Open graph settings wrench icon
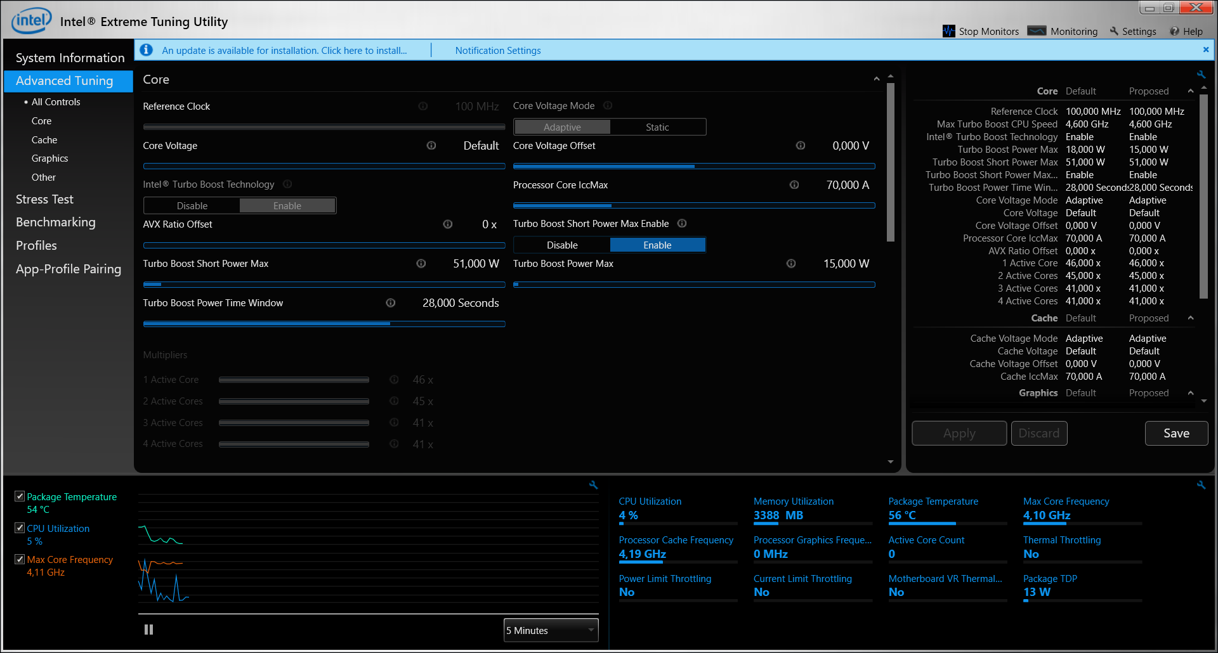Viewport: 1218px width, 653px height. click(594, 484)
